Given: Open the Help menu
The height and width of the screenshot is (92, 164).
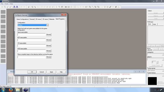Looking at the screenshot, I should [11, 4].
